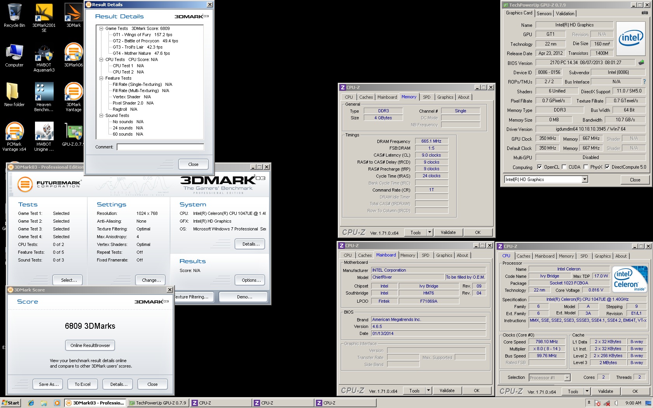Click the To Excel button
The width and height of the screenshot is (653, 408).
pyautogui.click(x=82, y=384)
